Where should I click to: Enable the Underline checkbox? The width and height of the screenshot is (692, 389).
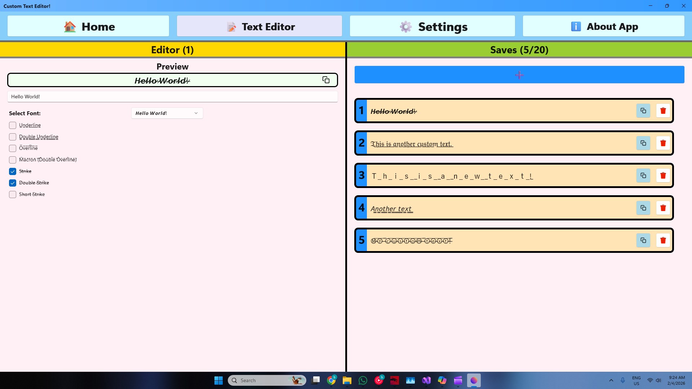click(x=13, y=125)
